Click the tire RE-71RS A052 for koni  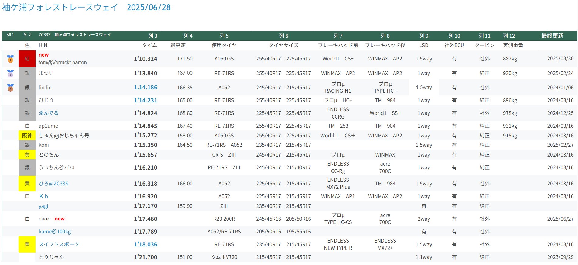(224, 145)
